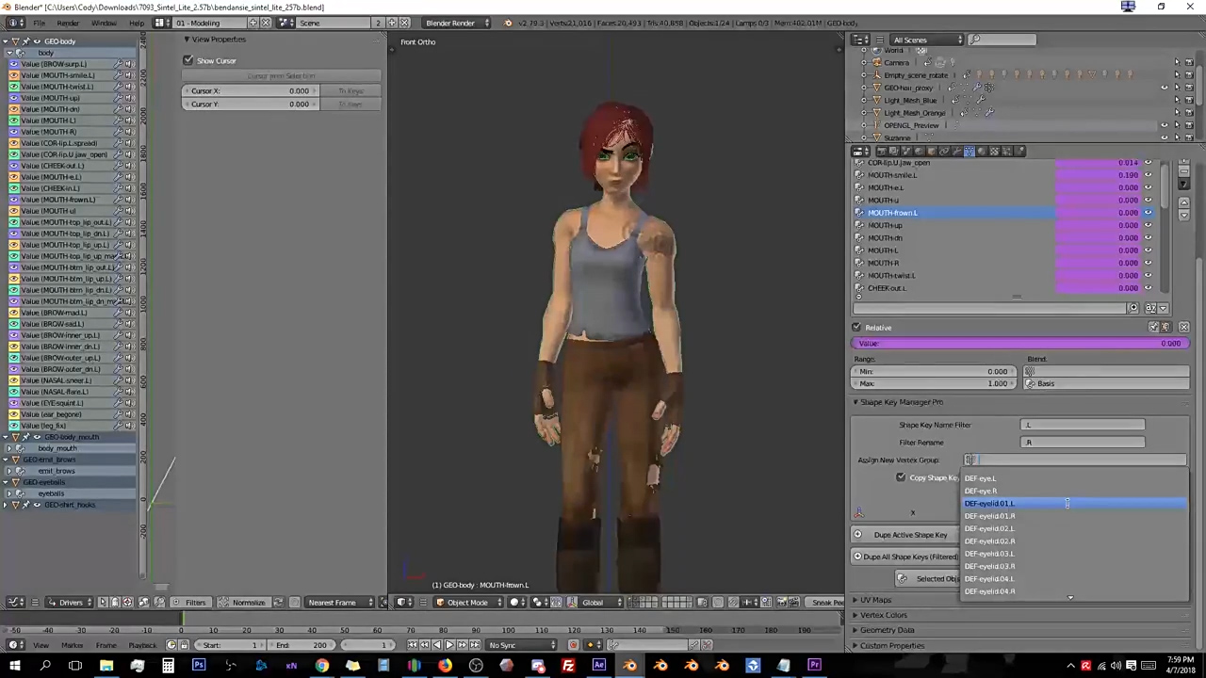Click the shape key Value slider
1206x678 pixels.
click(1019, 344)
